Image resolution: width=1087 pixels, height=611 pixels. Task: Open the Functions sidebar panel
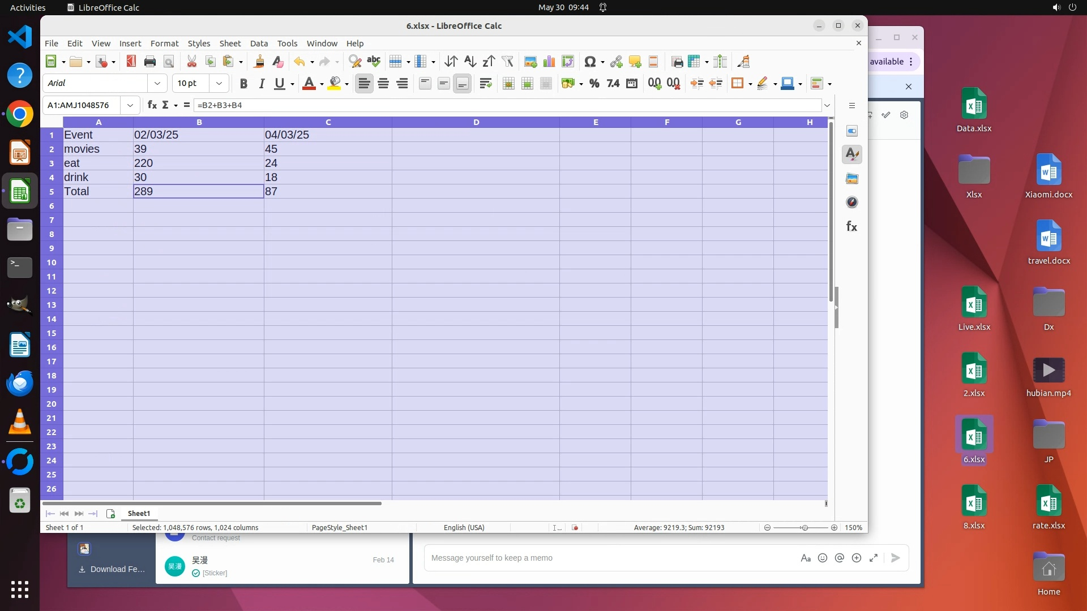coord(851,227)
